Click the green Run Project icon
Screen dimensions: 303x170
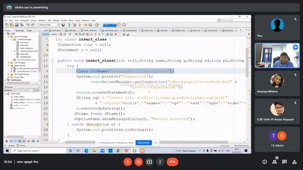80,25
